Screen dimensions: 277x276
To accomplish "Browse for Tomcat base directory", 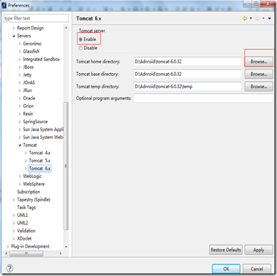I will click(x=259, y=74).
